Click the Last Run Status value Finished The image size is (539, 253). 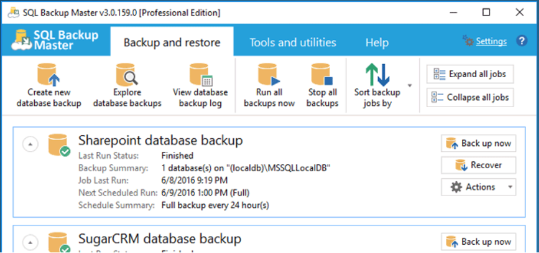click(177, 156)
